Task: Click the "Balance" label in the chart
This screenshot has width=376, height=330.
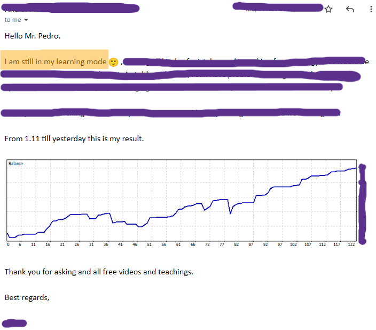Action: point(16,164)
